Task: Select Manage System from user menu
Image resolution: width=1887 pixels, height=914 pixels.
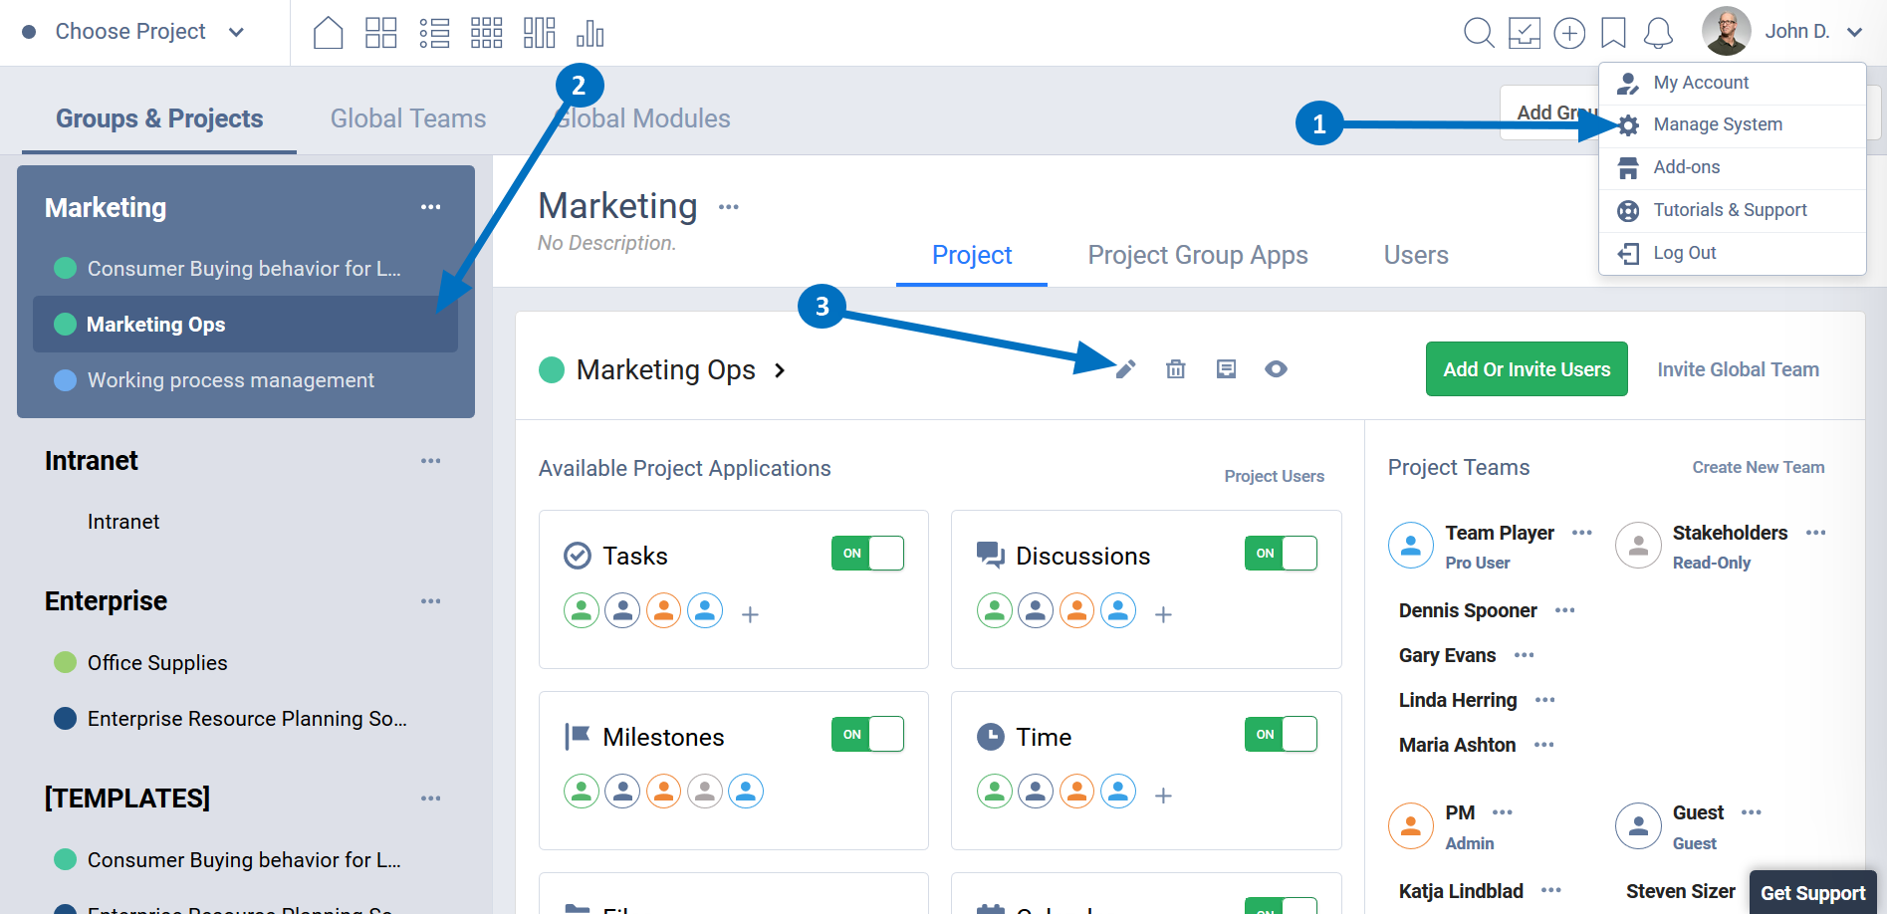Action: pos(1717,124)
